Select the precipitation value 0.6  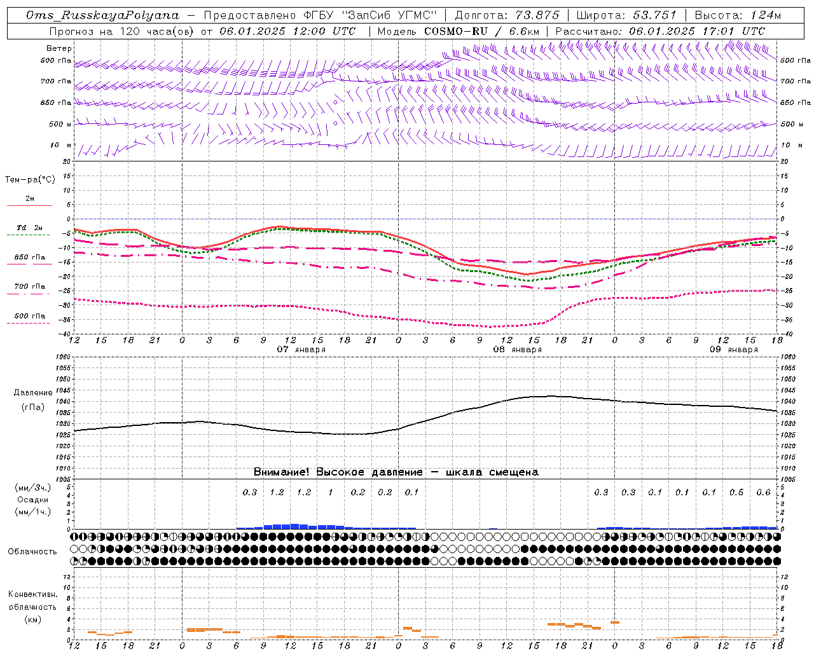pyautogui.click(x=763, y=492)
